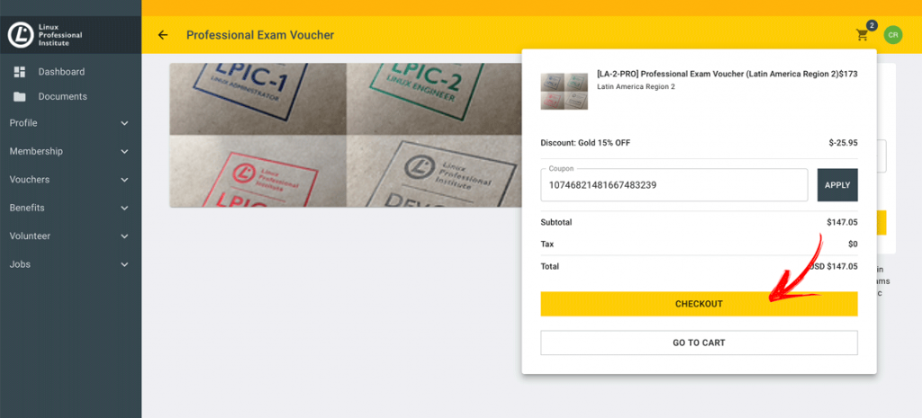Click the Dashboard grid icon
The width and height of the screenshot is (922, 418).
tap(20, 72)
